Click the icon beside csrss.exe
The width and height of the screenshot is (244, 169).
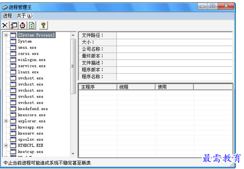pos(13,53)
